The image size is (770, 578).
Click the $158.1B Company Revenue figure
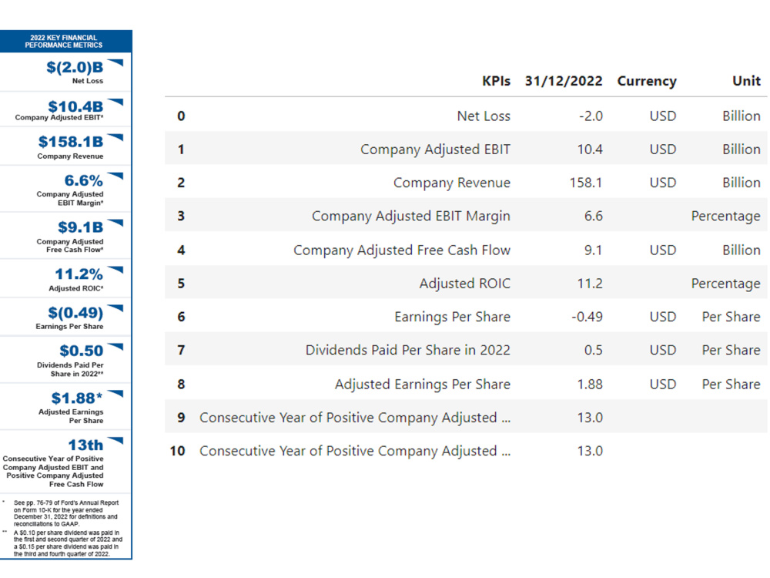click(71, 142)
